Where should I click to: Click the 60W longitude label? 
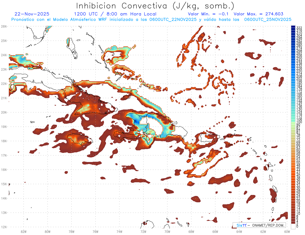[287, 231]
